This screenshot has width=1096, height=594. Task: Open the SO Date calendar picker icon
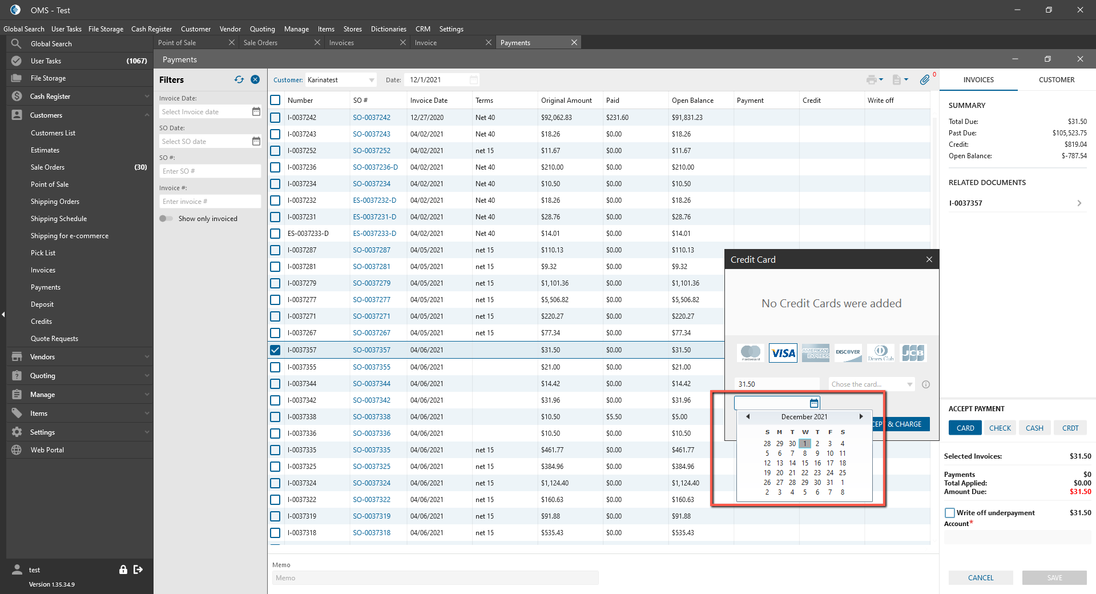pyautogui.click(x=256, y=141)
